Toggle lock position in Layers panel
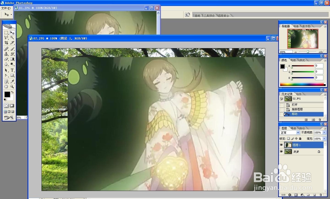This screenshot has width=330, height=199. [x=296, y=138]
